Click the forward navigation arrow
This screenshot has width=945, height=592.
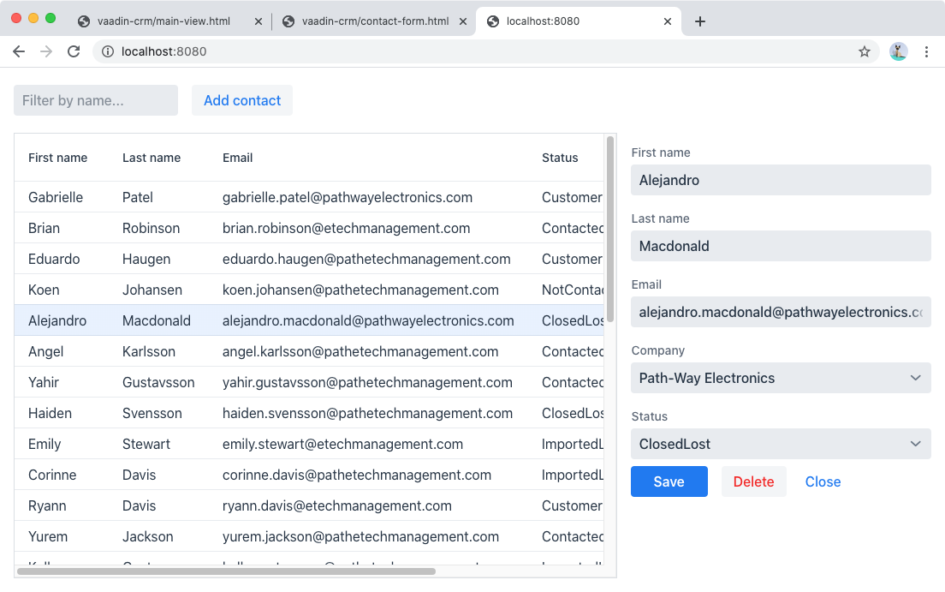(46, 51)
